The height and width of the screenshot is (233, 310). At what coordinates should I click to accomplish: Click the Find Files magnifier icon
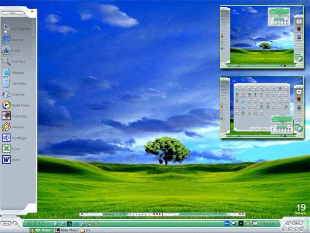(x=6, y=62)
